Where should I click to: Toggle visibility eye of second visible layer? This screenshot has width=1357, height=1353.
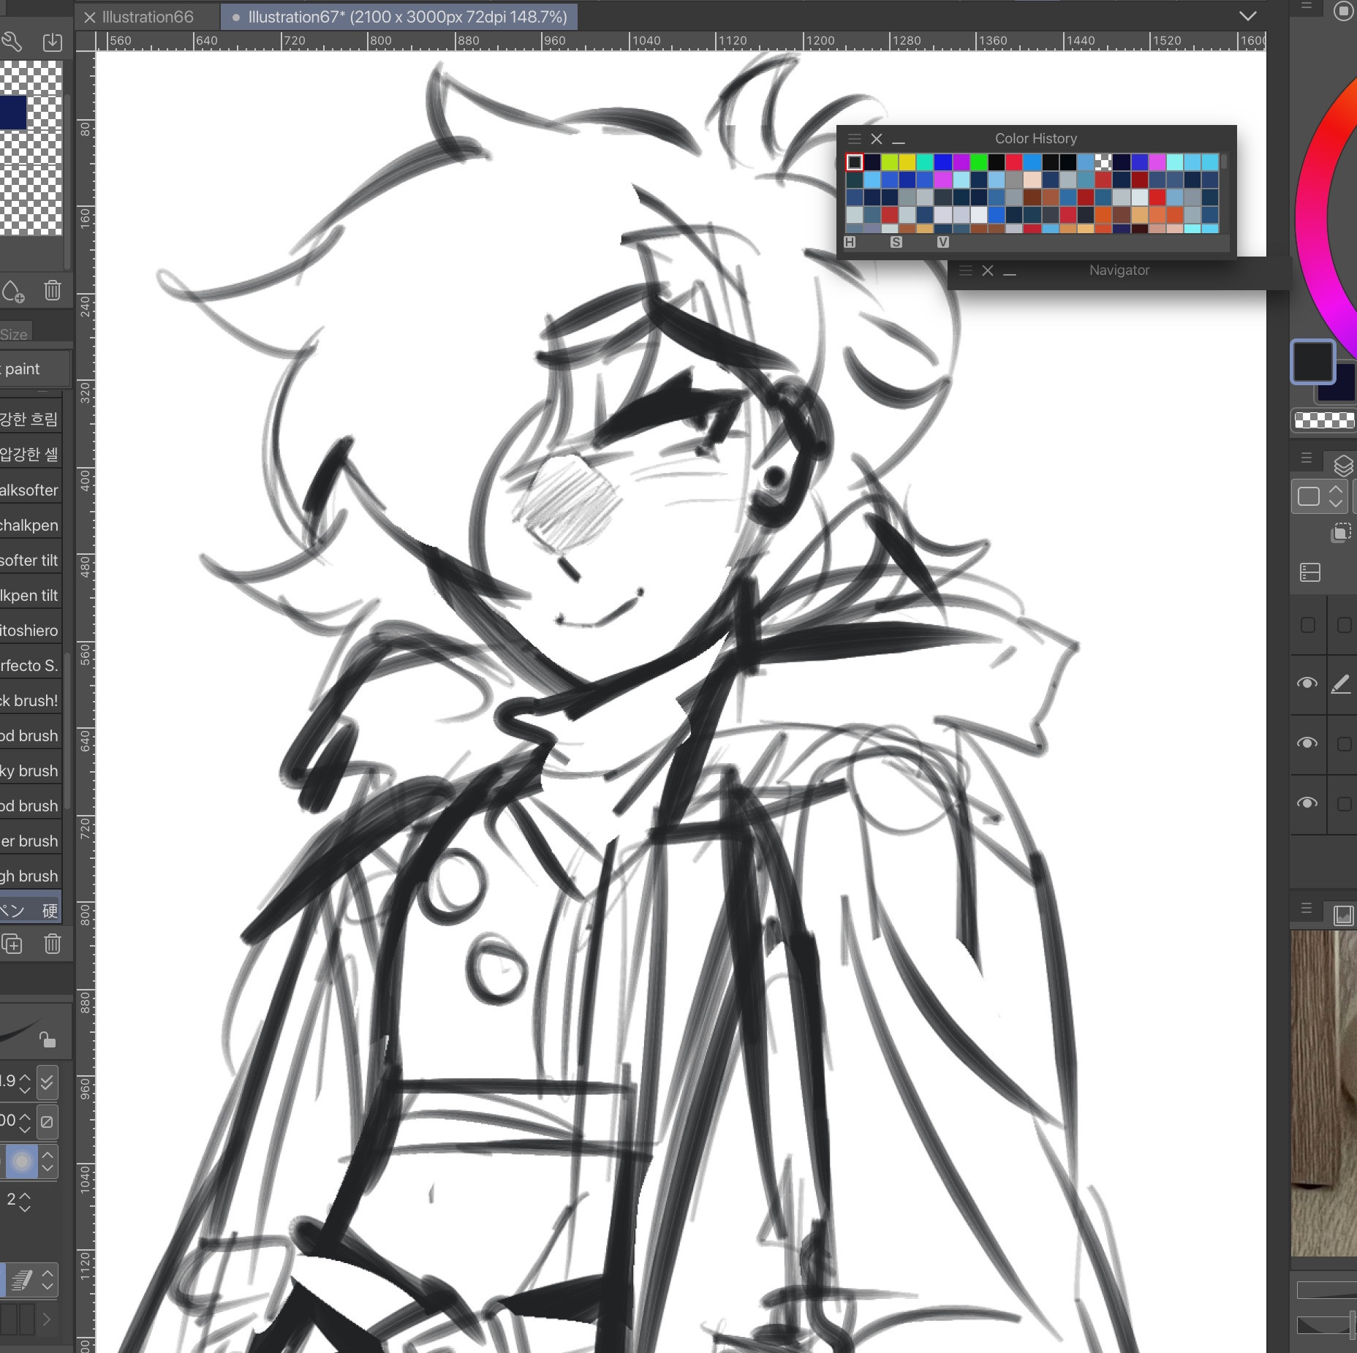pyautogui.click(x=1307, y=743)
